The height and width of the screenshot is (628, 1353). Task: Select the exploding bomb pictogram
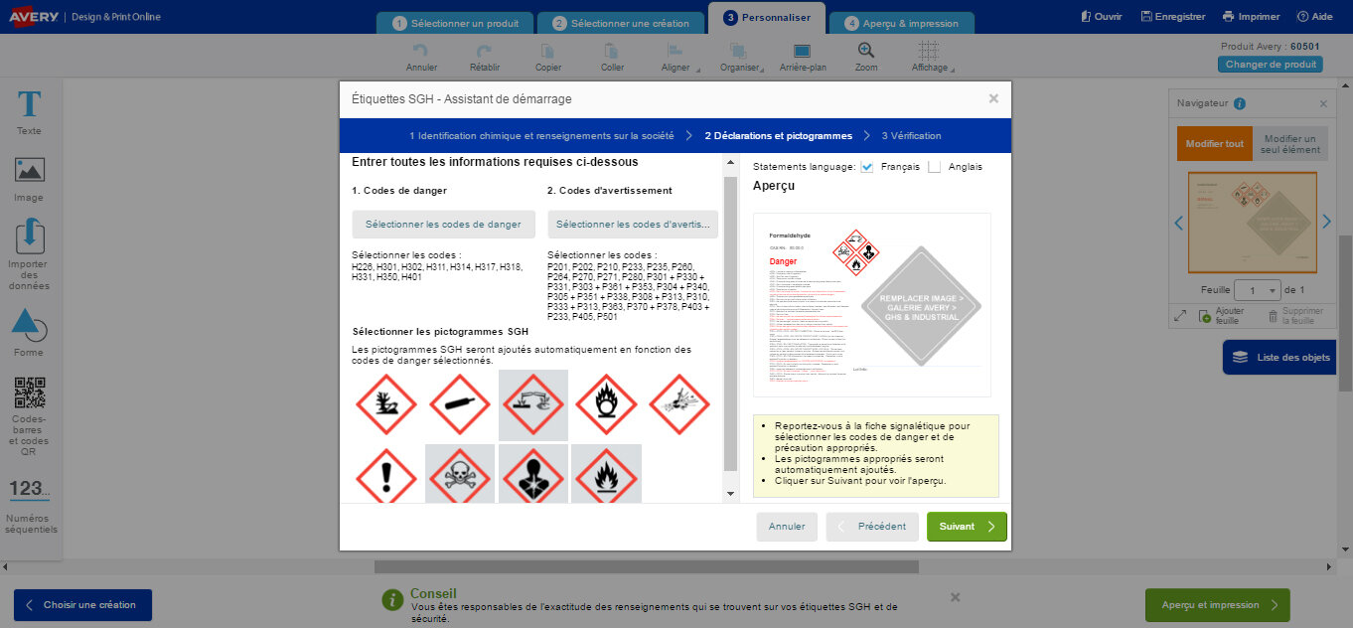point(680,404)
